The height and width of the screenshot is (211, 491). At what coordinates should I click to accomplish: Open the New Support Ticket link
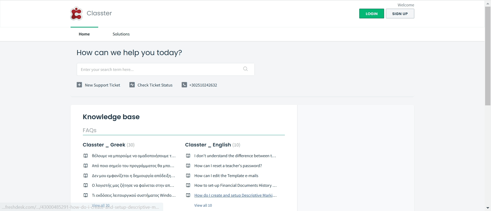click(x=102, y=85)
